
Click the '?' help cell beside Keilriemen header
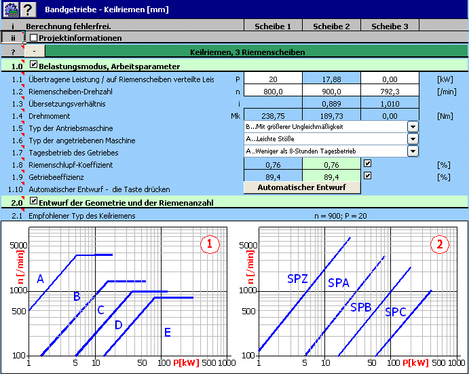[x=13, y=52]
